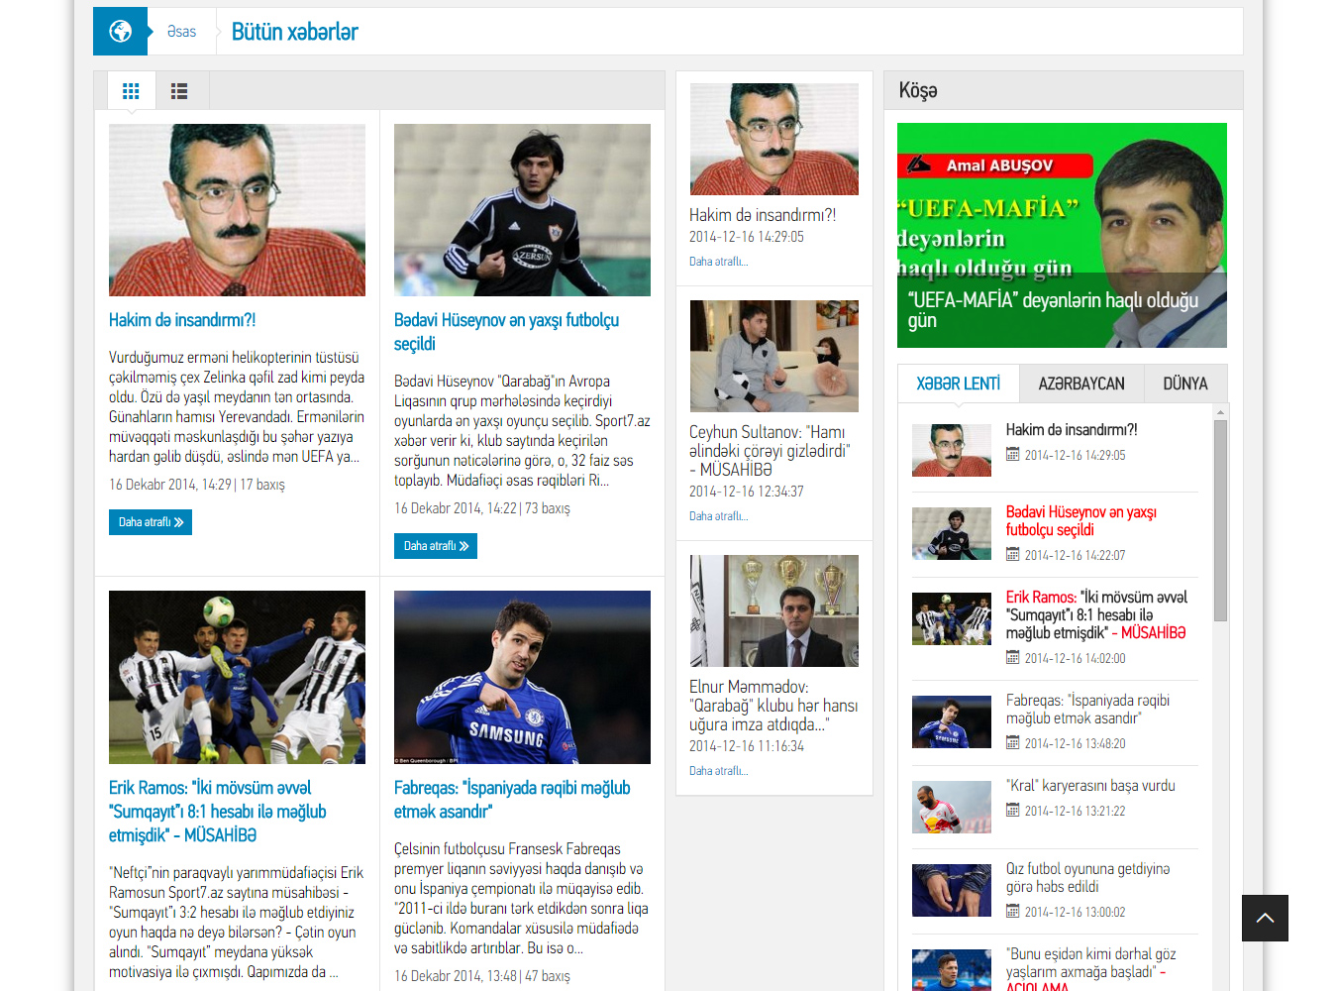The image size is (1337, 991).
Task: Click the Erik Ramos match photo thumbnail
Action: point(237,677)
